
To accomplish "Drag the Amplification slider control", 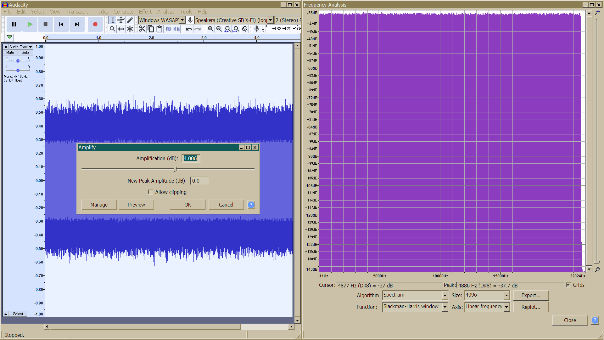I will pyautogui.click(x=175, y=169).
